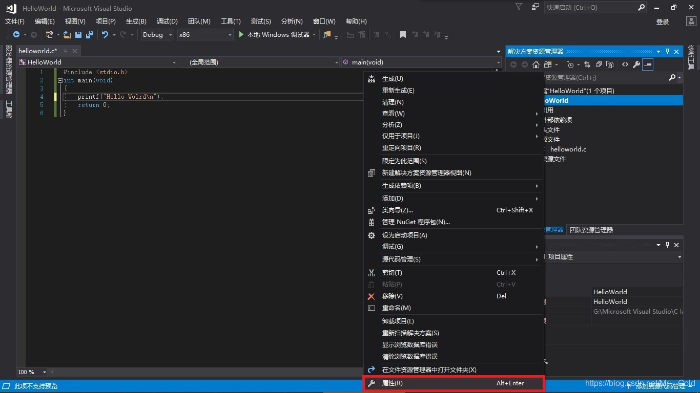The height and width of the screenshot is (393, 700).
Task: Open the 诊断工具 side tab
Action: coord(691,57)
